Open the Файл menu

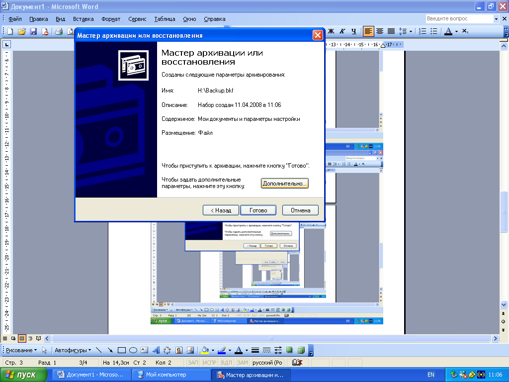point(15,19)
